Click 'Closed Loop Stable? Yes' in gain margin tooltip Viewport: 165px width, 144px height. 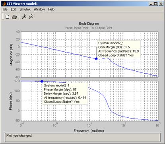(116, 55)
